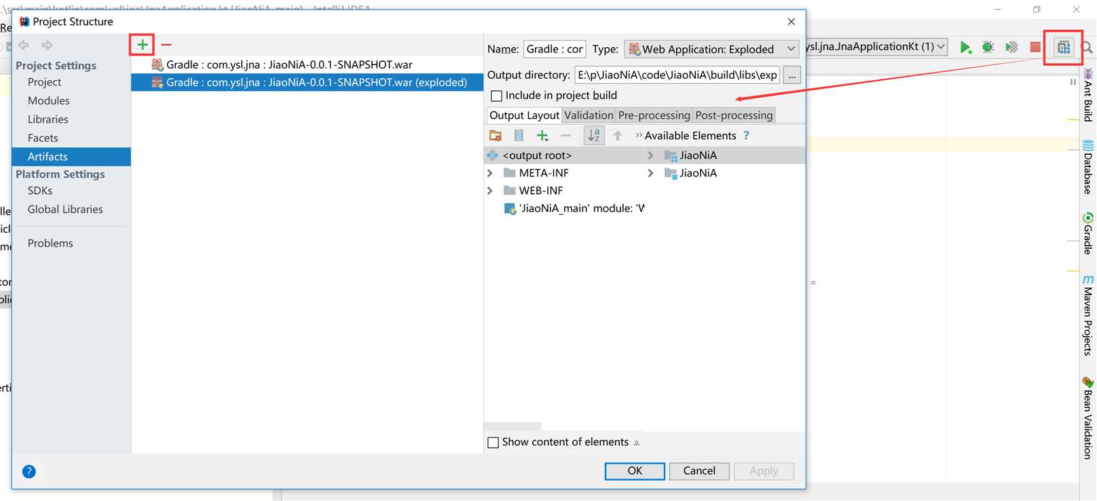Viewport: 1097px width, 501px height.
Task: Stop the running process with the red square
Action: pyautogui.click(x=1035, y=47)
